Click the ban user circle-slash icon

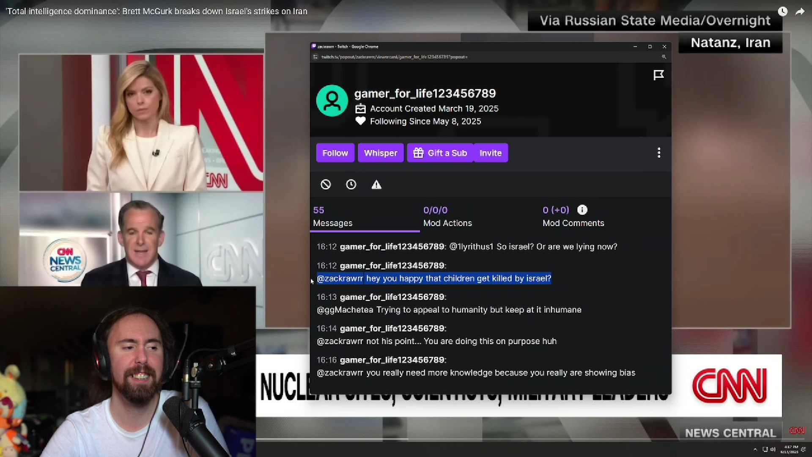pos(326,184)
